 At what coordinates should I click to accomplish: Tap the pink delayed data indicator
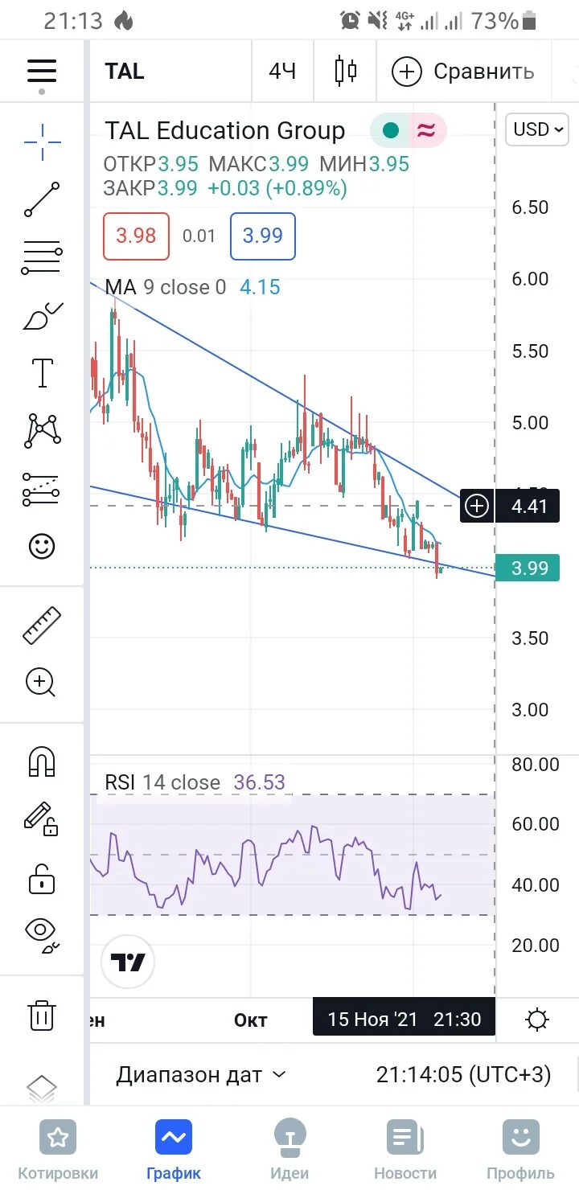(x=427, y=131)
